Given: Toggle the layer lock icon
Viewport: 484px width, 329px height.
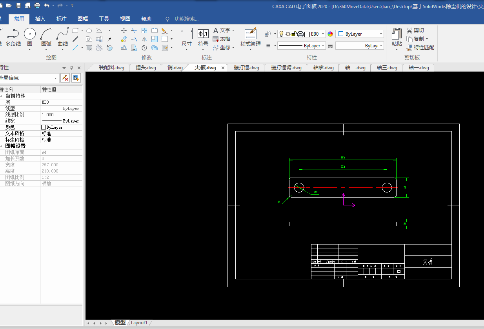Looking at the screenshot, I should (x=294, y=34).
